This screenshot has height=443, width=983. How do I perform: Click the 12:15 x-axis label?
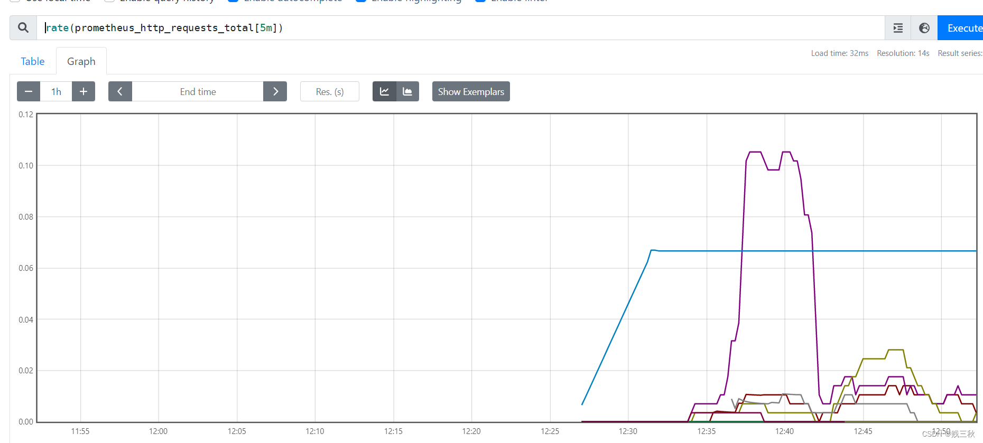(393, 431)
